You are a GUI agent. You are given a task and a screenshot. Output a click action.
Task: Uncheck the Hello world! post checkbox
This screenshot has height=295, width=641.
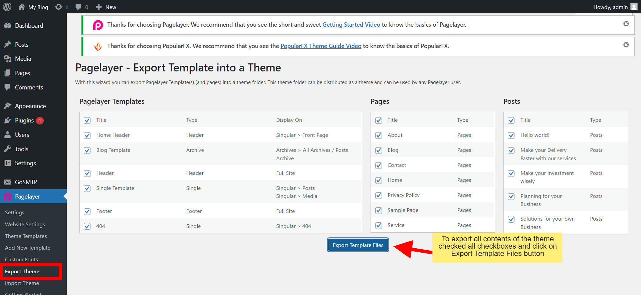pos(511,135)
